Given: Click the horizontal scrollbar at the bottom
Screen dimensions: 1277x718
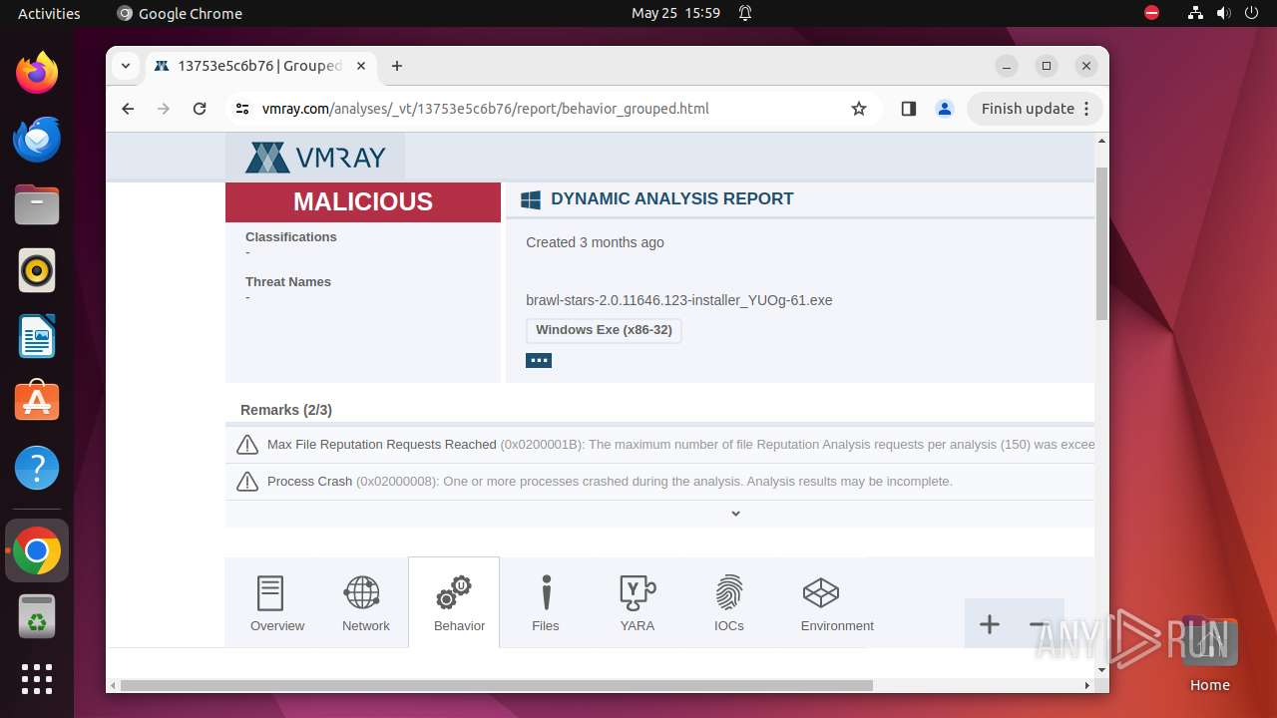Looking at the screenshot, I should coord(497,685).
